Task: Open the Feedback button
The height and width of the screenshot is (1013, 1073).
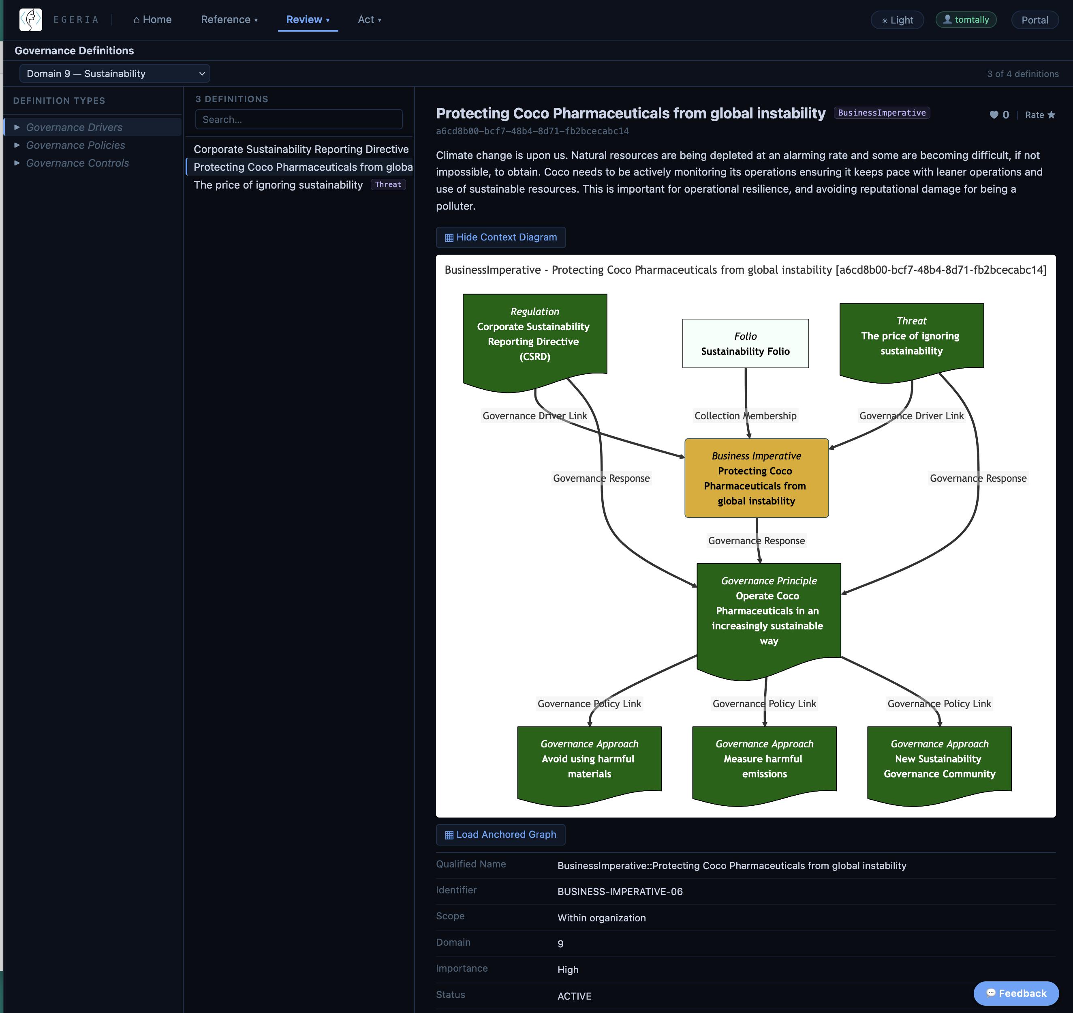Action: [x=1016, y=993]
